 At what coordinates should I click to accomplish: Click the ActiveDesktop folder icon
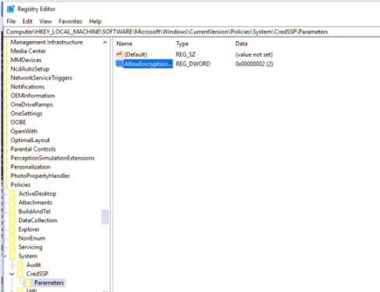coord(12,193)
